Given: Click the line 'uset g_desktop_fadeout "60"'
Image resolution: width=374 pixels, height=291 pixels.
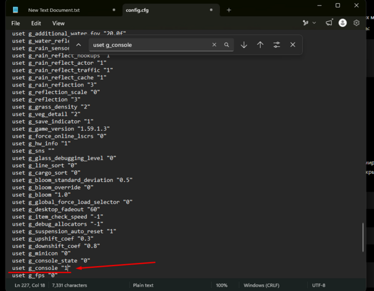Looking at the screenshot, I should tap(56, 209).
